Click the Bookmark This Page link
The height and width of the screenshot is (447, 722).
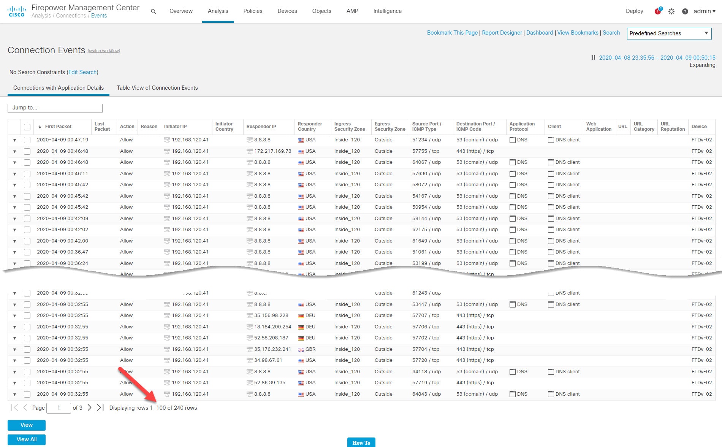click(x=452, y=33)
